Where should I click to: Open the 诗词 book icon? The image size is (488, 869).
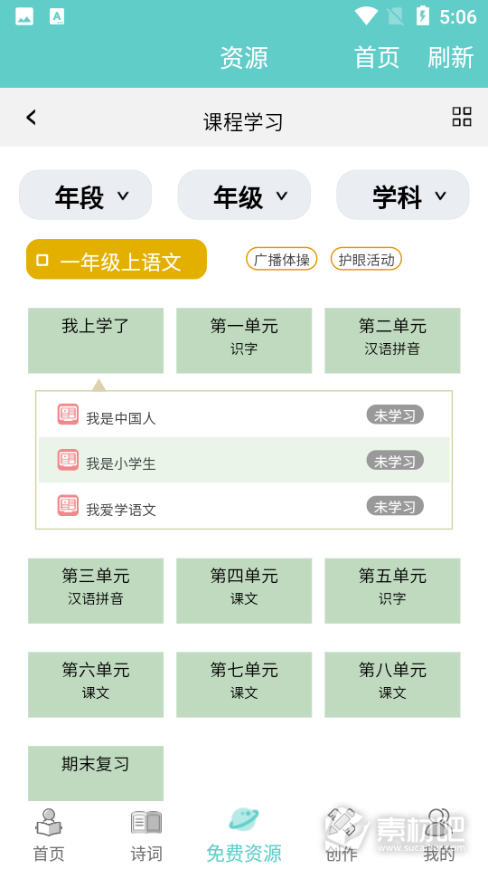(146, 823)
